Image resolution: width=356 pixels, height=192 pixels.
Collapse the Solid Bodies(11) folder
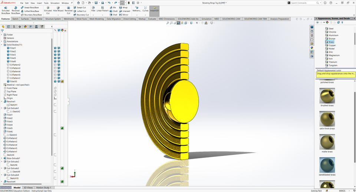[x=1, y=45]
